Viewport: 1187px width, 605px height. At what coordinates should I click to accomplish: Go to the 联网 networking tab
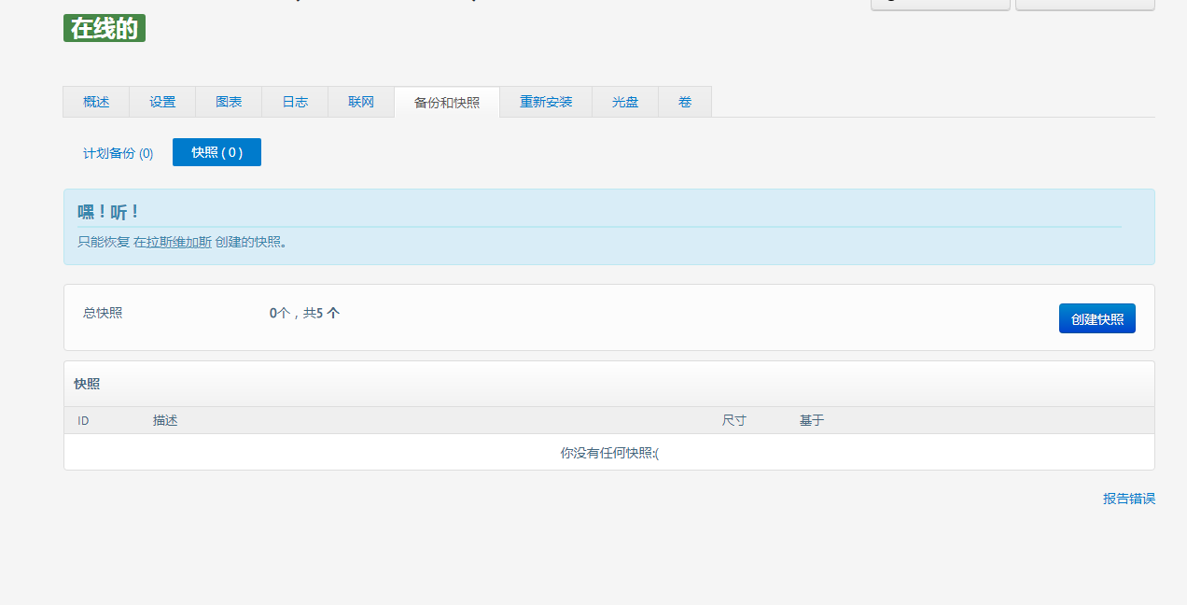[x=361, y=102]
